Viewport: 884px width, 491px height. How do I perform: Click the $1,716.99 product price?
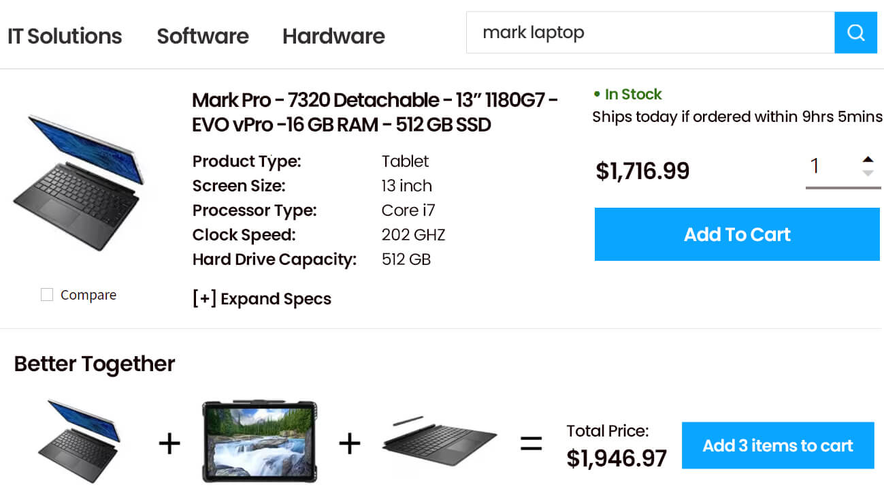[642, 171]
